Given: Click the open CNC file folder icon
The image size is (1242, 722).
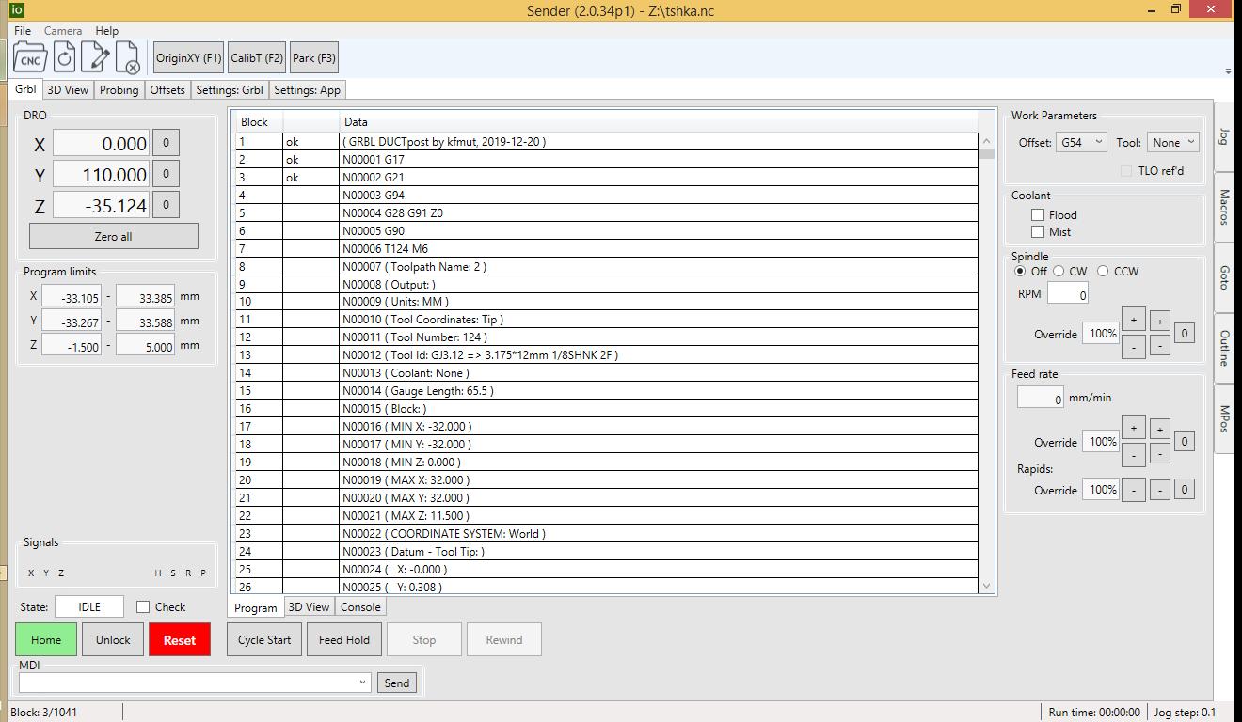Looking at the screenshot, I should (x=30, y=57).
